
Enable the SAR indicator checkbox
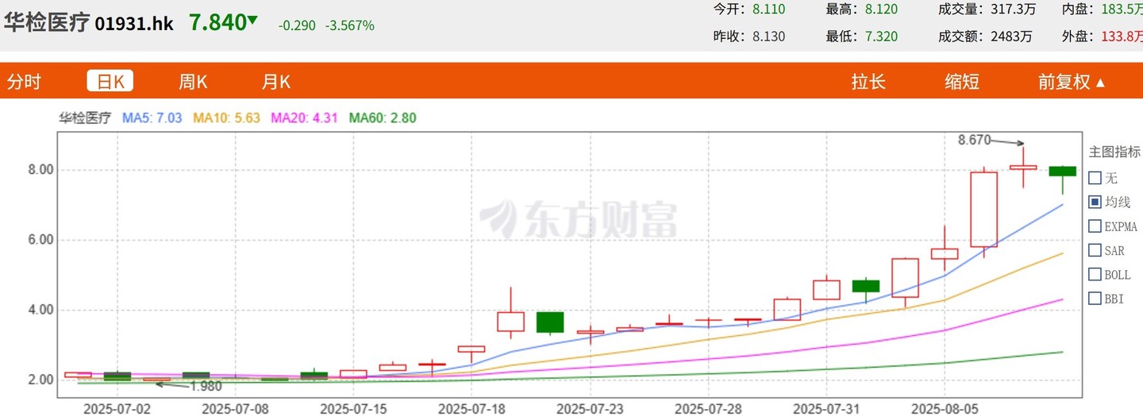(x=1095, y=250)
